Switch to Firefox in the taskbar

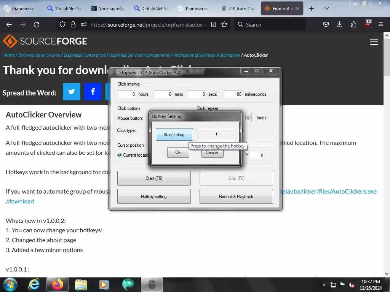(58, 284)
